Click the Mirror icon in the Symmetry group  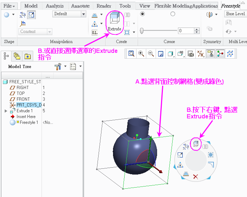[x=209, y=15]
